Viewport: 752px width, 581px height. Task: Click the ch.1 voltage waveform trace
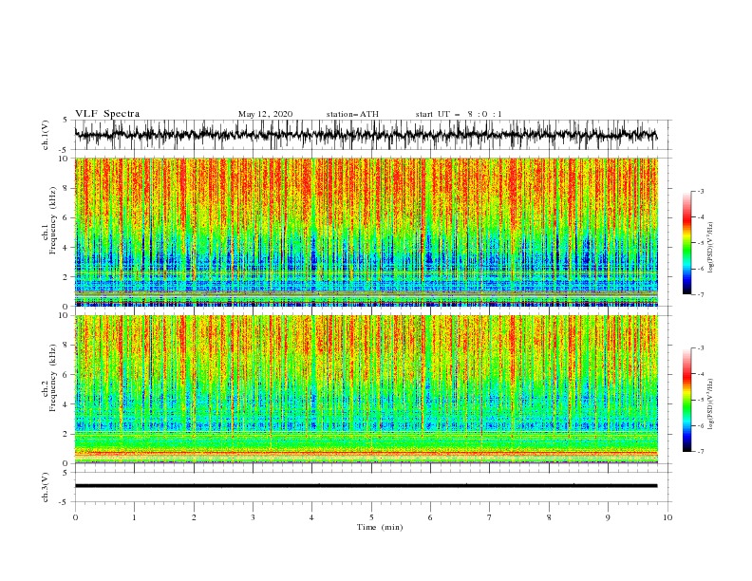pos(366,135)
